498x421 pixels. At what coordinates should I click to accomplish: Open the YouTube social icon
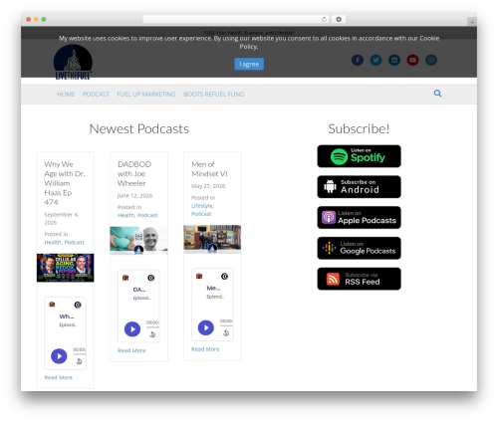(x=412, y=60)
